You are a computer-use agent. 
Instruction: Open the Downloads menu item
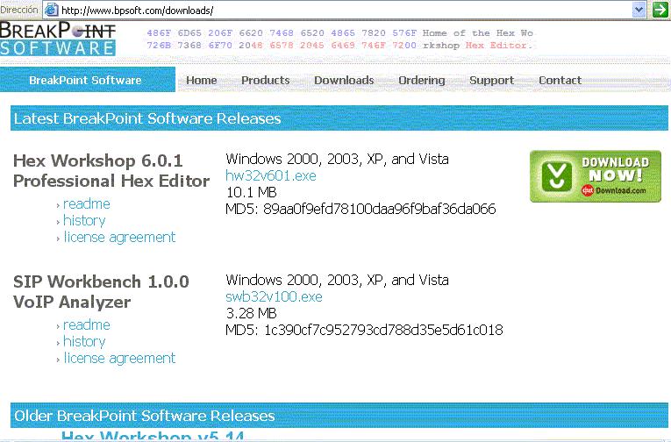(x=344, y=80)
